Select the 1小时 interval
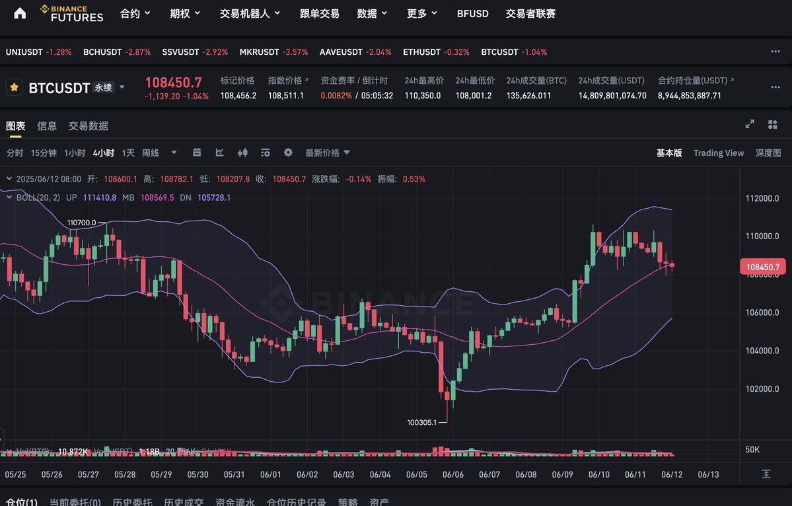792x506 pixels. (x=75, y=153)
